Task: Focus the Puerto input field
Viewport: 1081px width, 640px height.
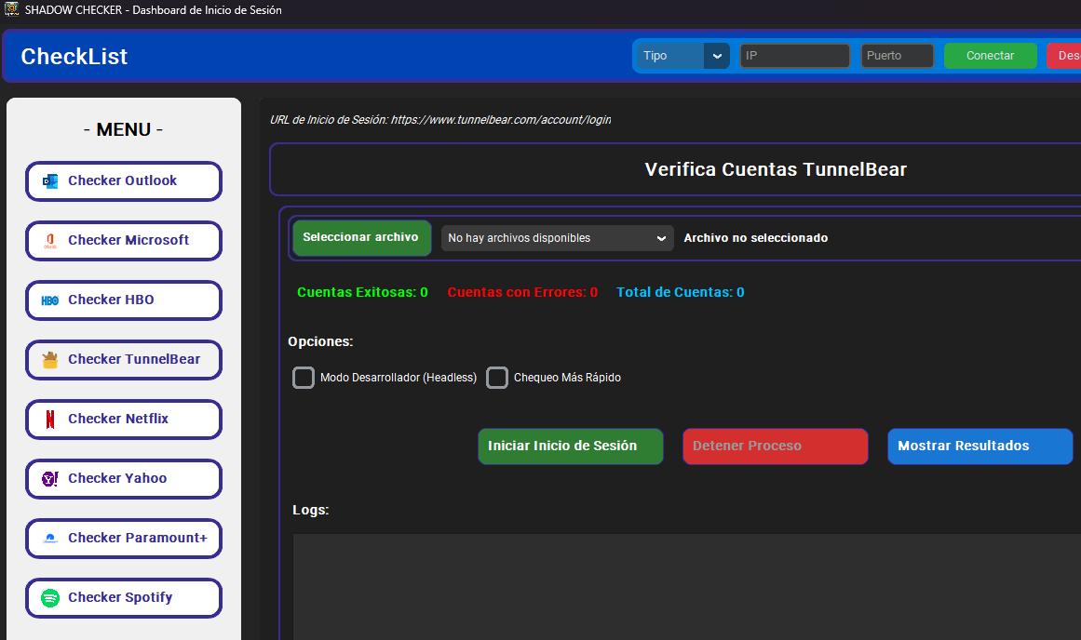Action: pyautogui.click(x=897, y=56)
